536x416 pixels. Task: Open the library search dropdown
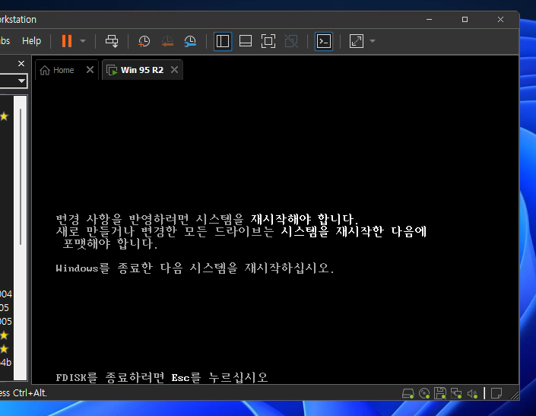21,81
